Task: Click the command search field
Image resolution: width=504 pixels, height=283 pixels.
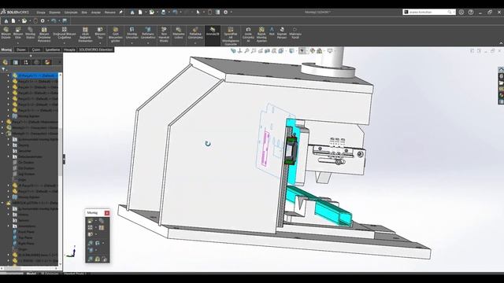Action: point(429,13)
